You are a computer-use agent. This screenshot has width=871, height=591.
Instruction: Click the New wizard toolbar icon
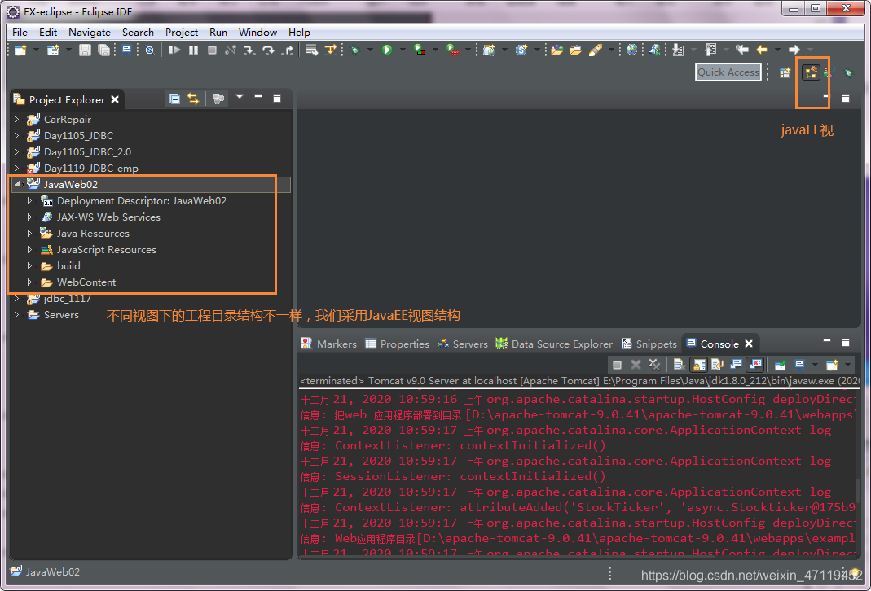pyautogui.click(x=20, y=50)
